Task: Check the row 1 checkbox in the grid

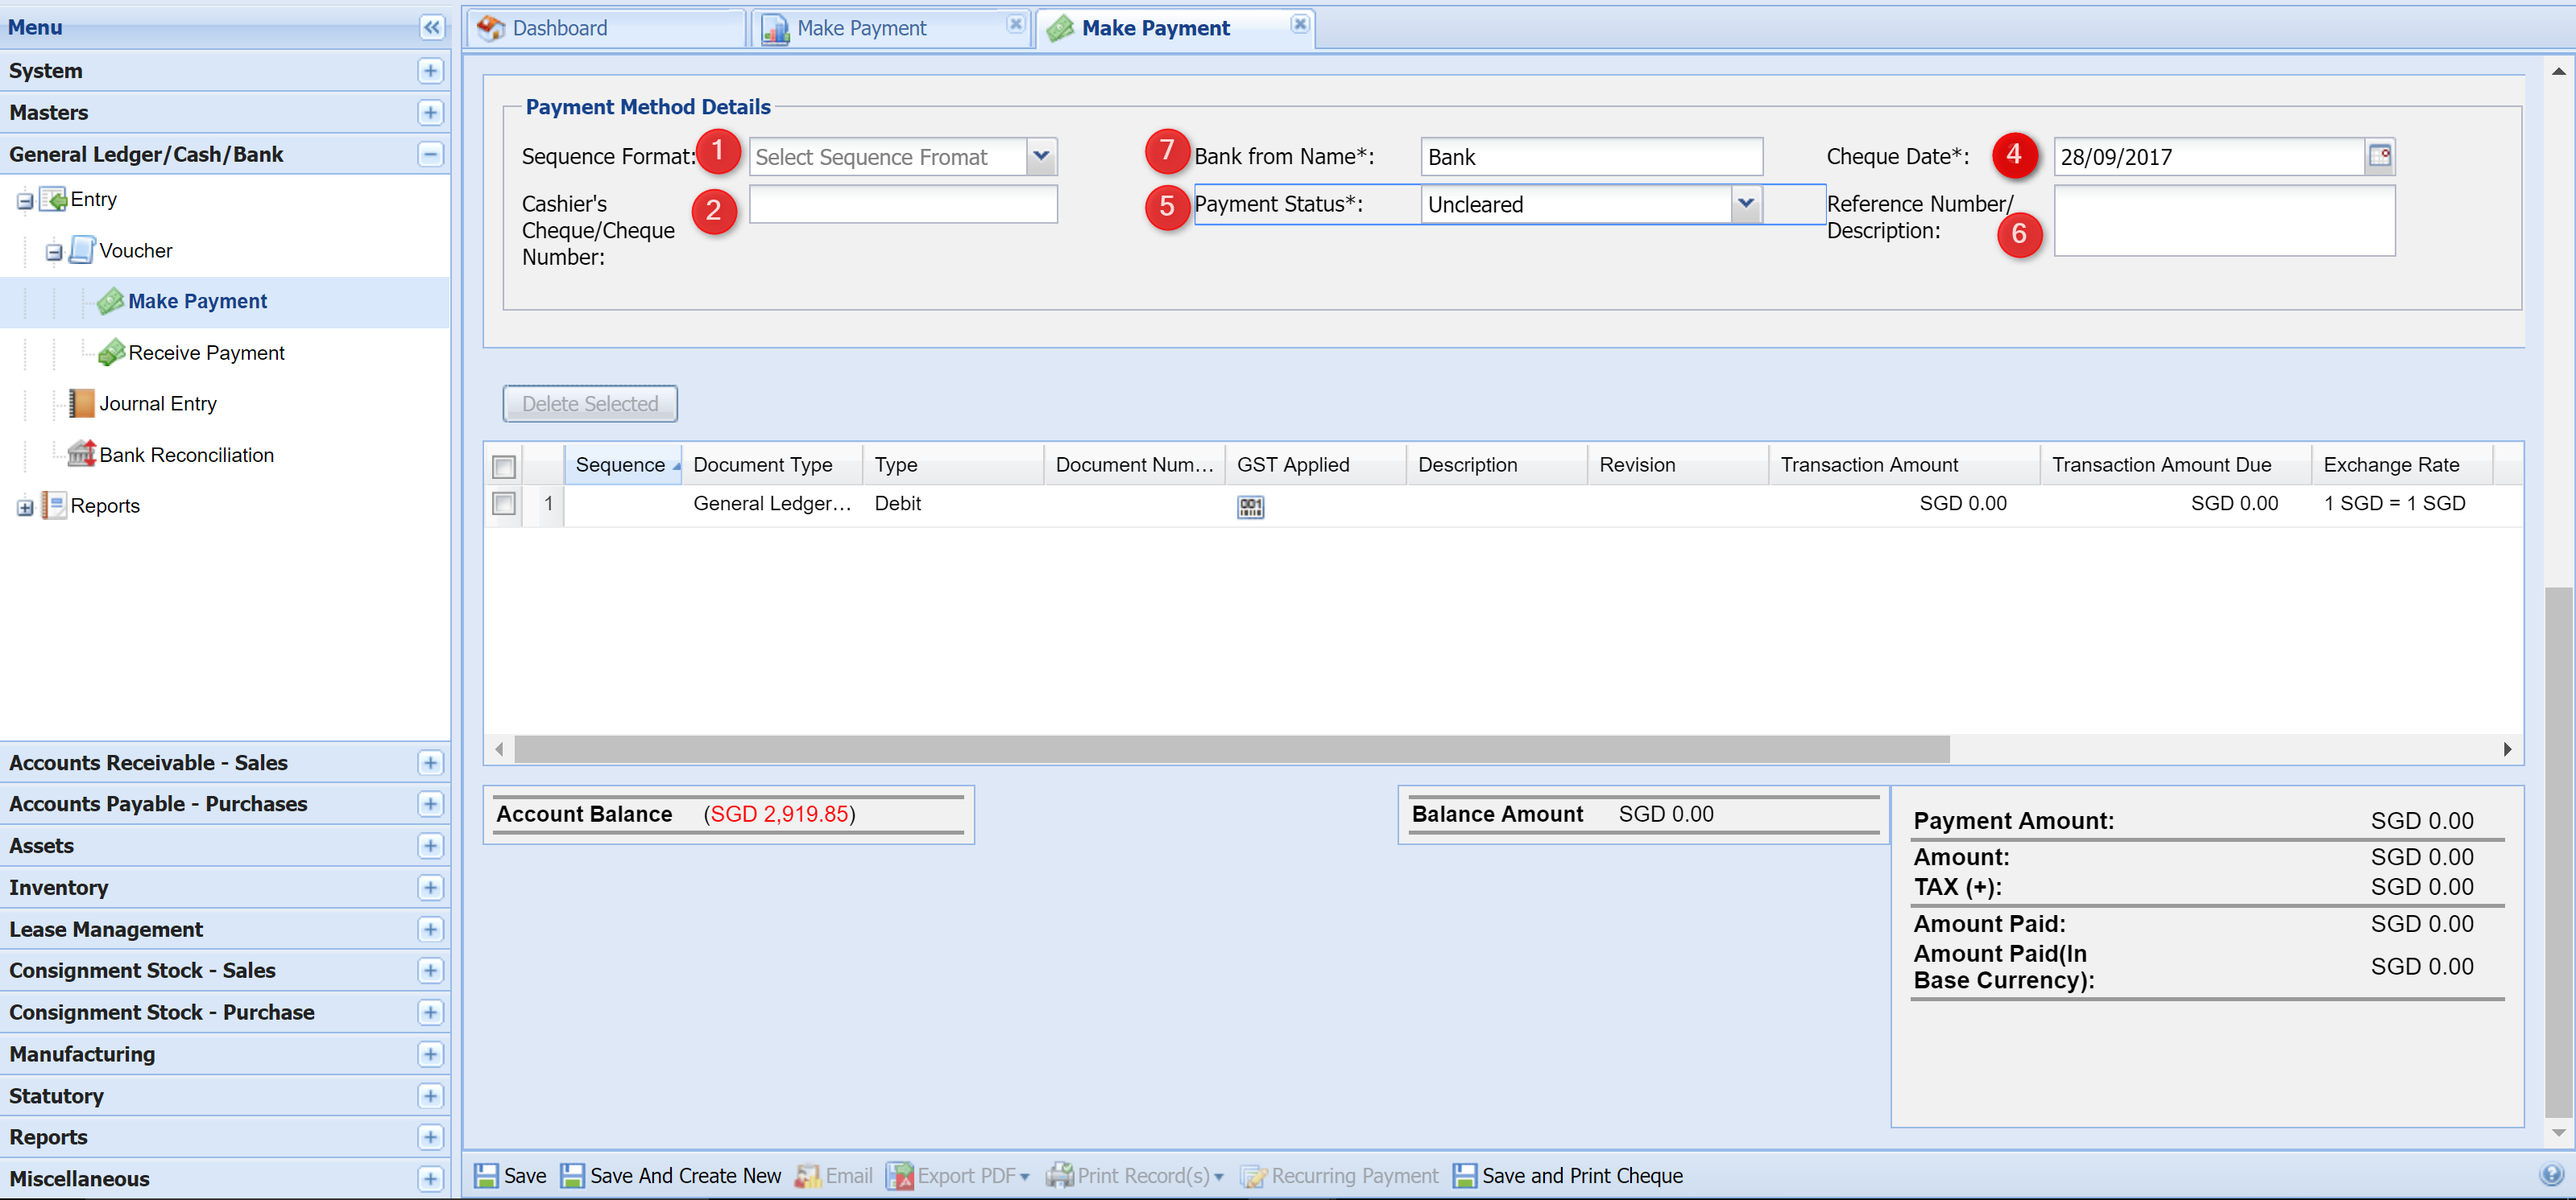Action: (506, 504)
